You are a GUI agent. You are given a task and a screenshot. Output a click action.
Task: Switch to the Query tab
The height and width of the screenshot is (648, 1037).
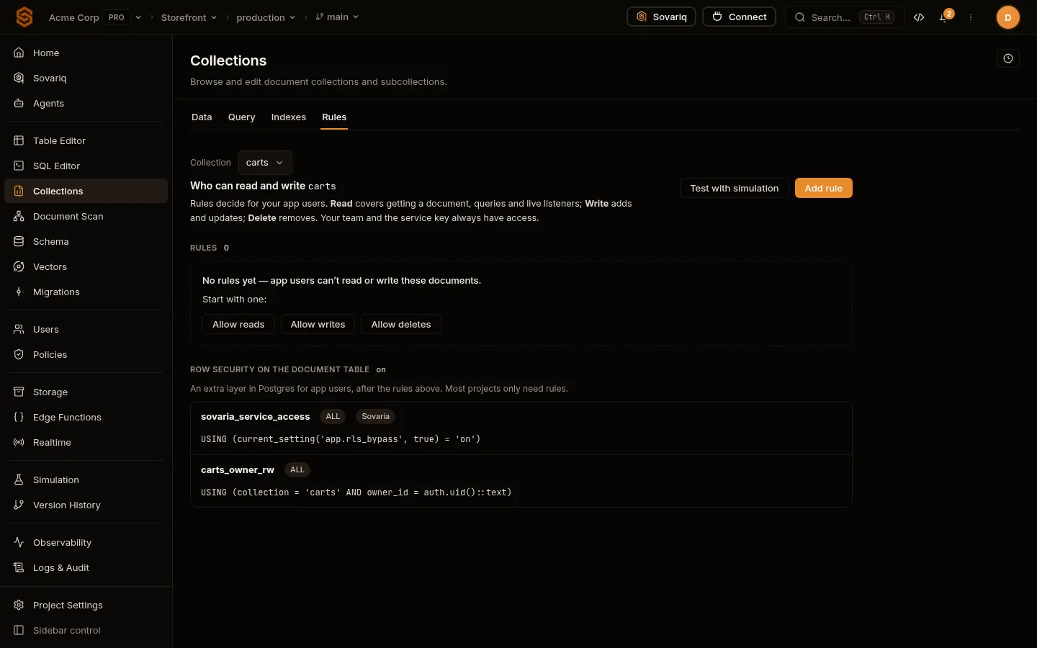(241, 117)
